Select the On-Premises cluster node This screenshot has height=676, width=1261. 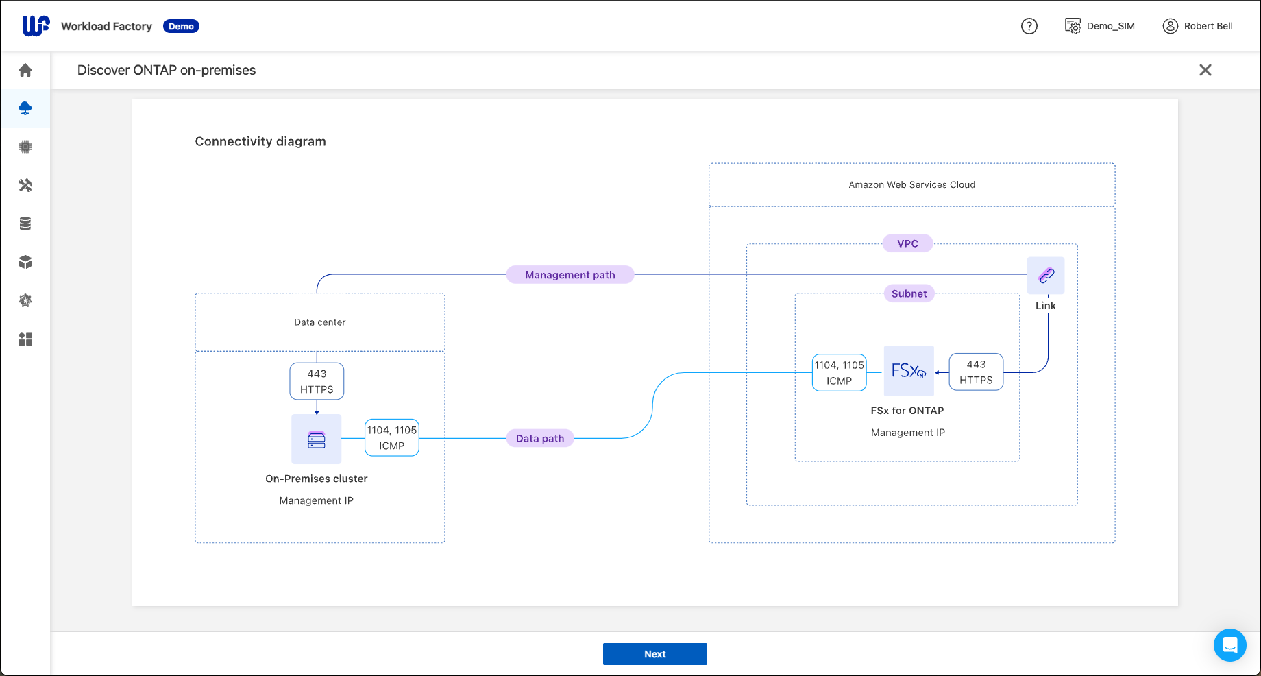click(x=316, y=439)
